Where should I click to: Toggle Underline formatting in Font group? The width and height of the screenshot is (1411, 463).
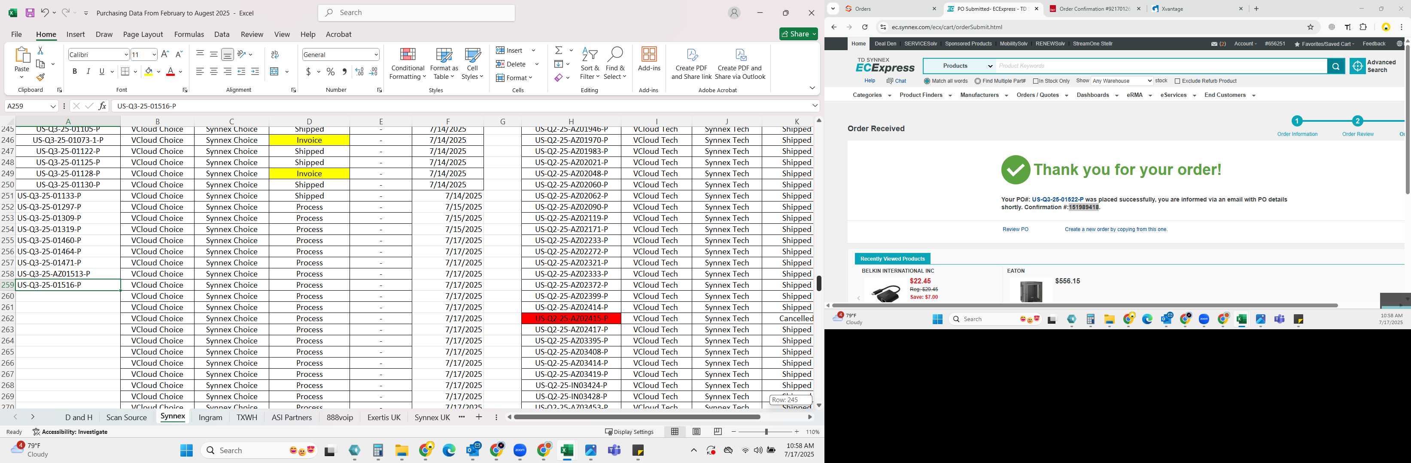tap(102, 72)
